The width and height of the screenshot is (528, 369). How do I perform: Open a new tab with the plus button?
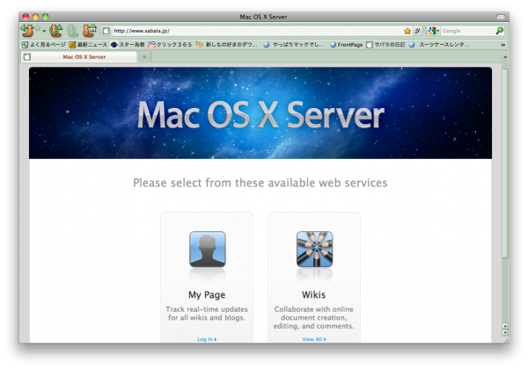(144, 57)
